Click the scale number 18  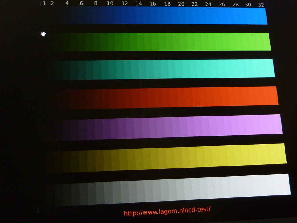point(167,4)
